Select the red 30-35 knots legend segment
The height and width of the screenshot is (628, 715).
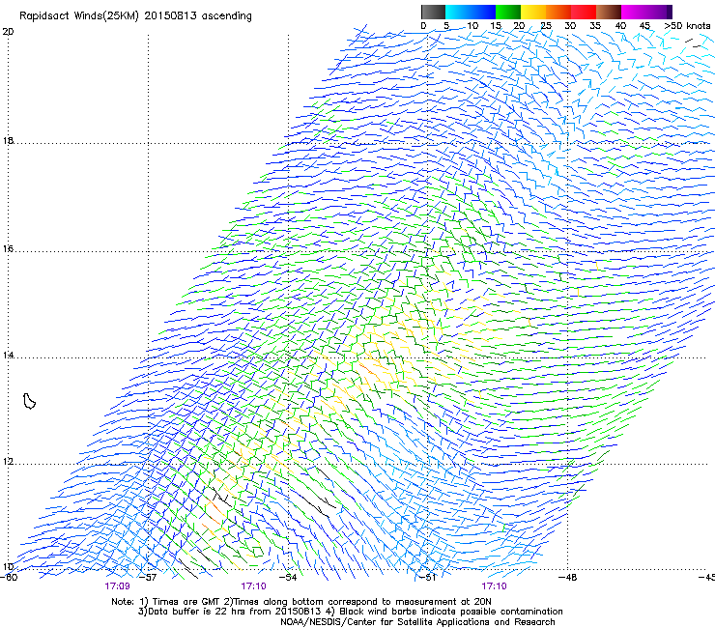pyautogui.click(x=584, y=12)
